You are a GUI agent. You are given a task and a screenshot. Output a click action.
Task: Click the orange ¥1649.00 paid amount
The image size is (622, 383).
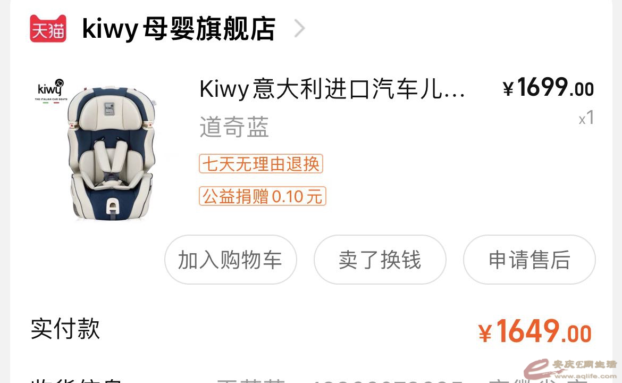pyautogui.click(x=535, y=331)
